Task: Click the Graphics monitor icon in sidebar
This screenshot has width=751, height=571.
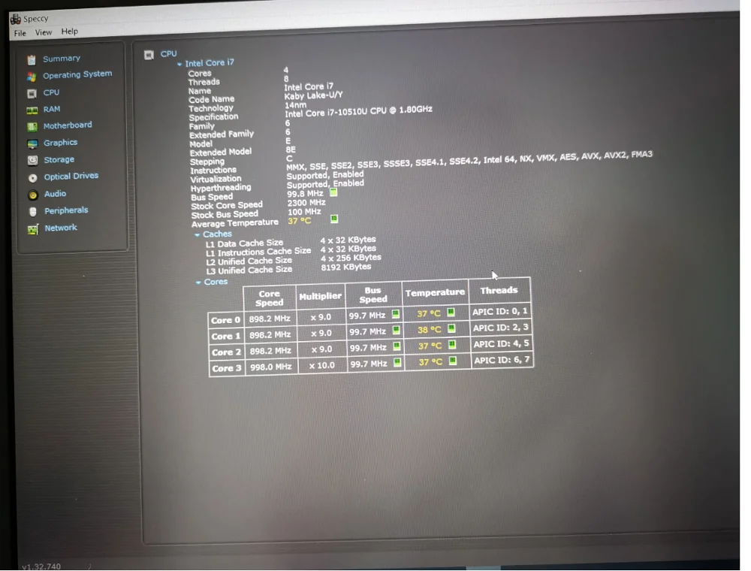Action: coord(32,144)
